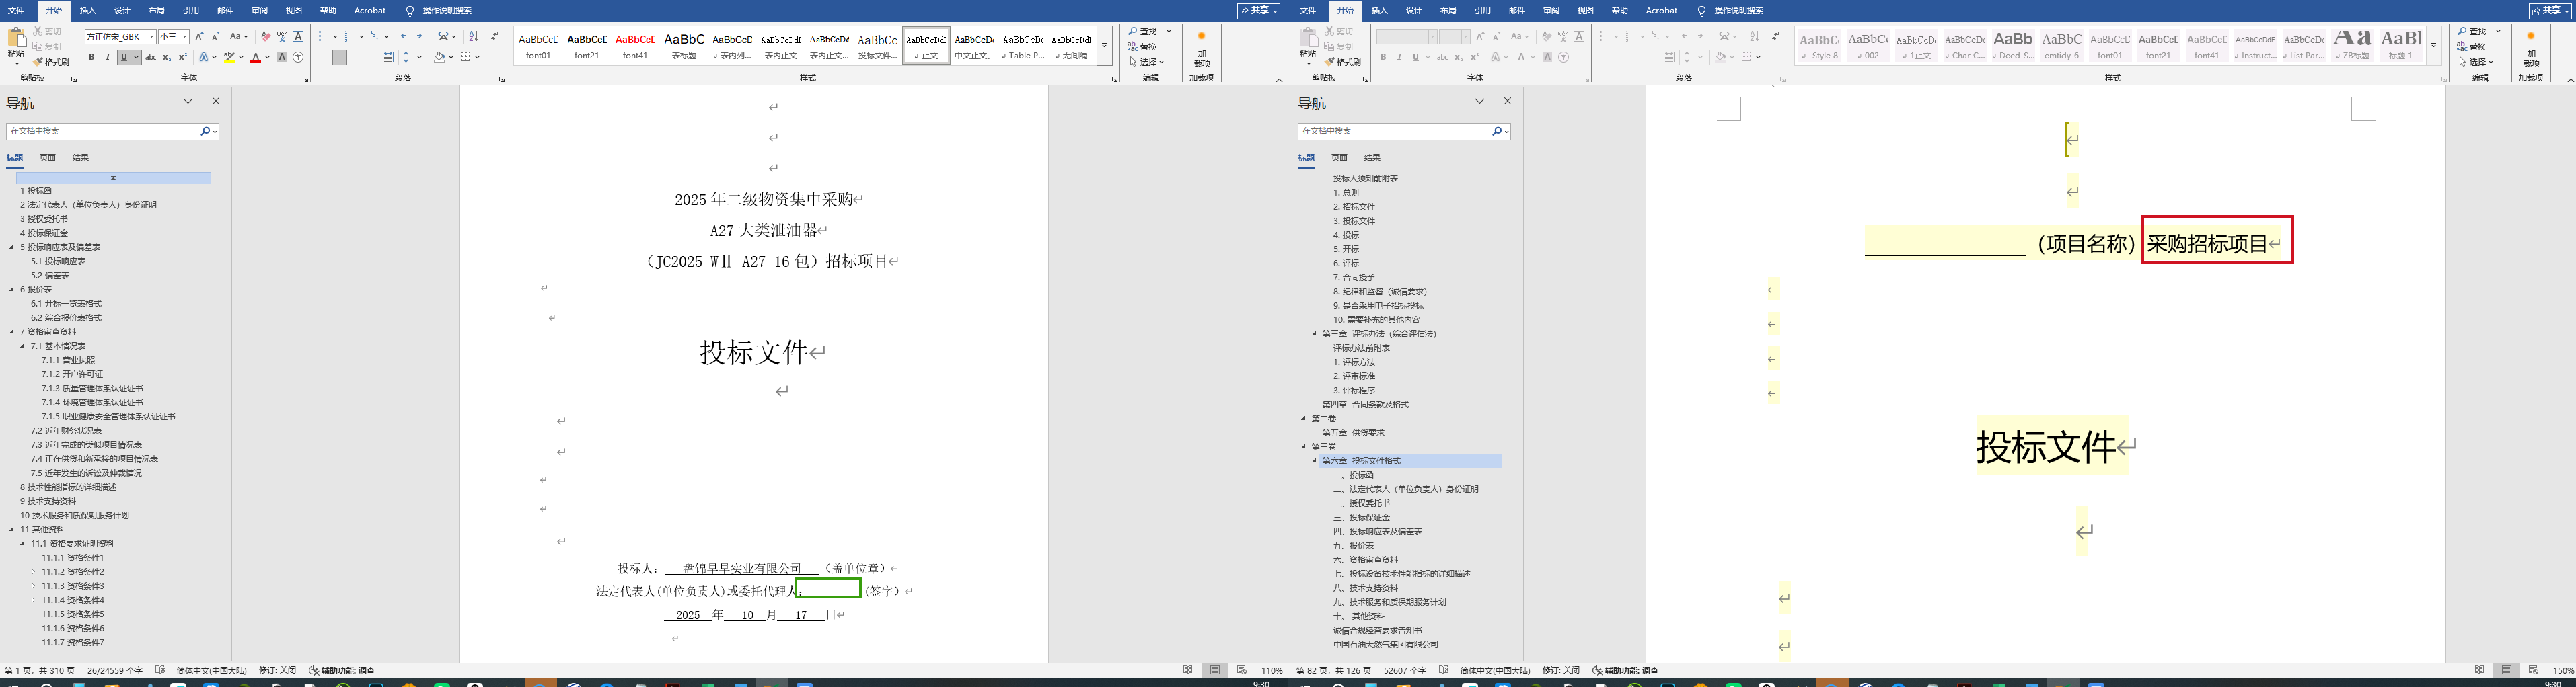This screenshot has width=2576, height=687.
Task: Collapse the ribbon in the left Word window
Action: point(1279,80)
